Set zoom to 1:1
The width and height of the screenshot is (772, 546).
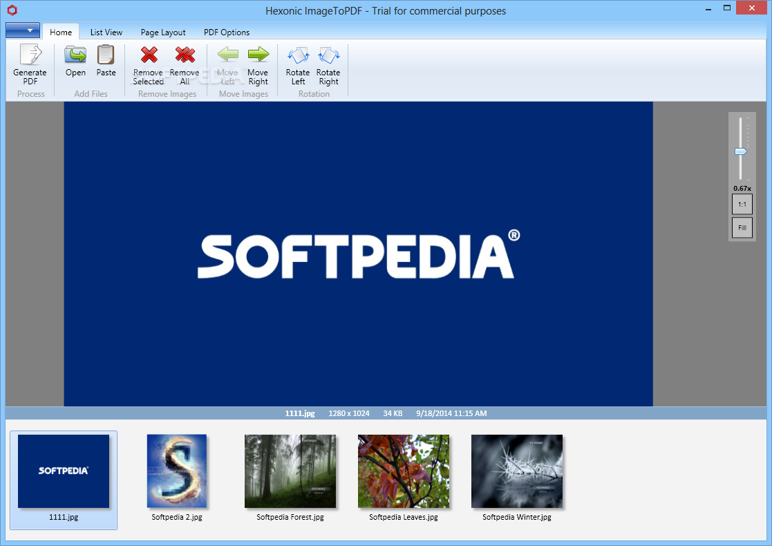coord(742,205)
